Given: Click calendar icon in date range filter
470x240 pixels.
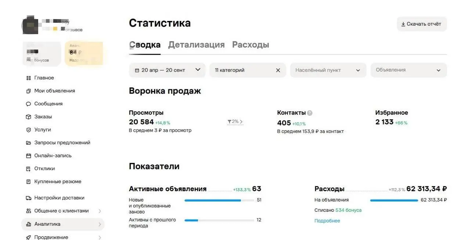Looking at the screenshot, I should (137, 70).
